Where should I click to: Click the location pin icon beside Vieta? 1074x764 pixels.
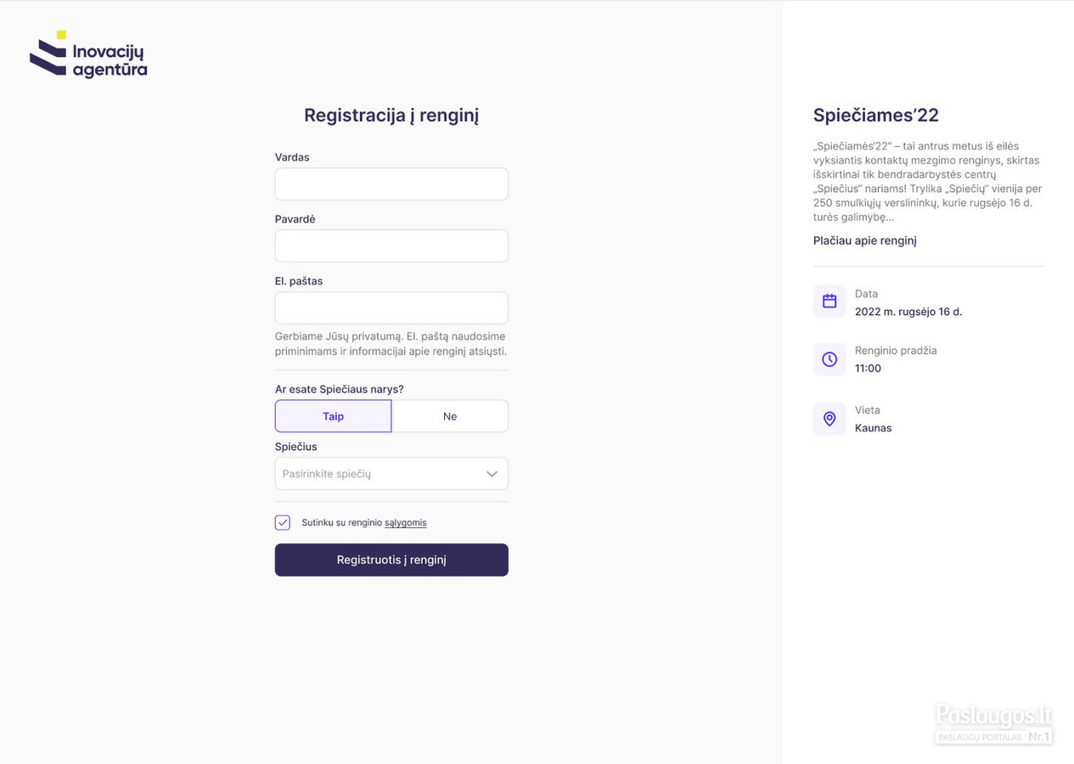[829, 419]
